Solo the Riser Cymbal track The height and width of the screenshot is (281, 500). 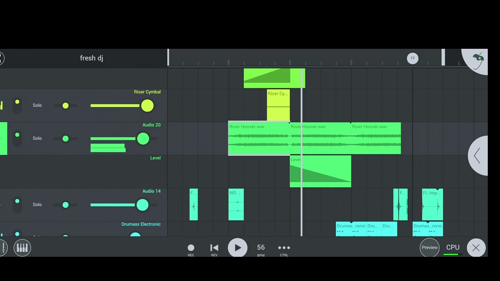pyautogui.click(x=37, y=105)
